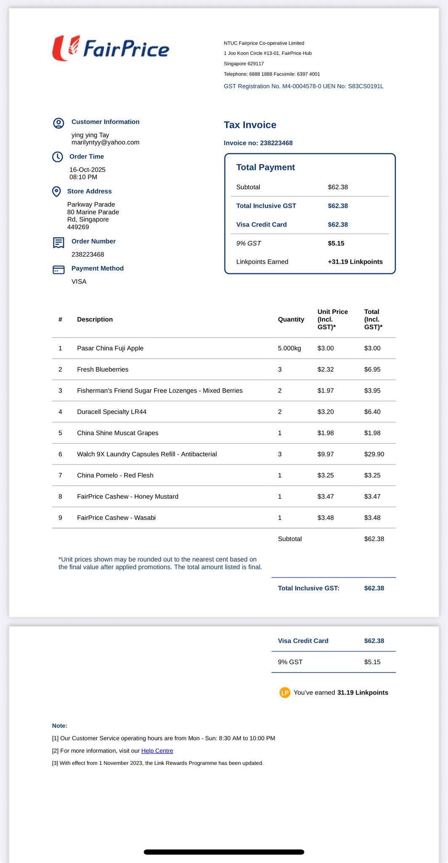The width and height of the screenshot is (448, 863).
Task: Click the orange LP Linkpoints badge
Action: coord(285,692)
